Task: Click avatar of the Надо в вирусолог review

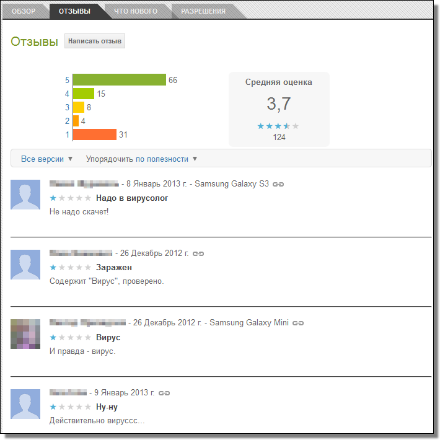Action: (x=25, y=195)
